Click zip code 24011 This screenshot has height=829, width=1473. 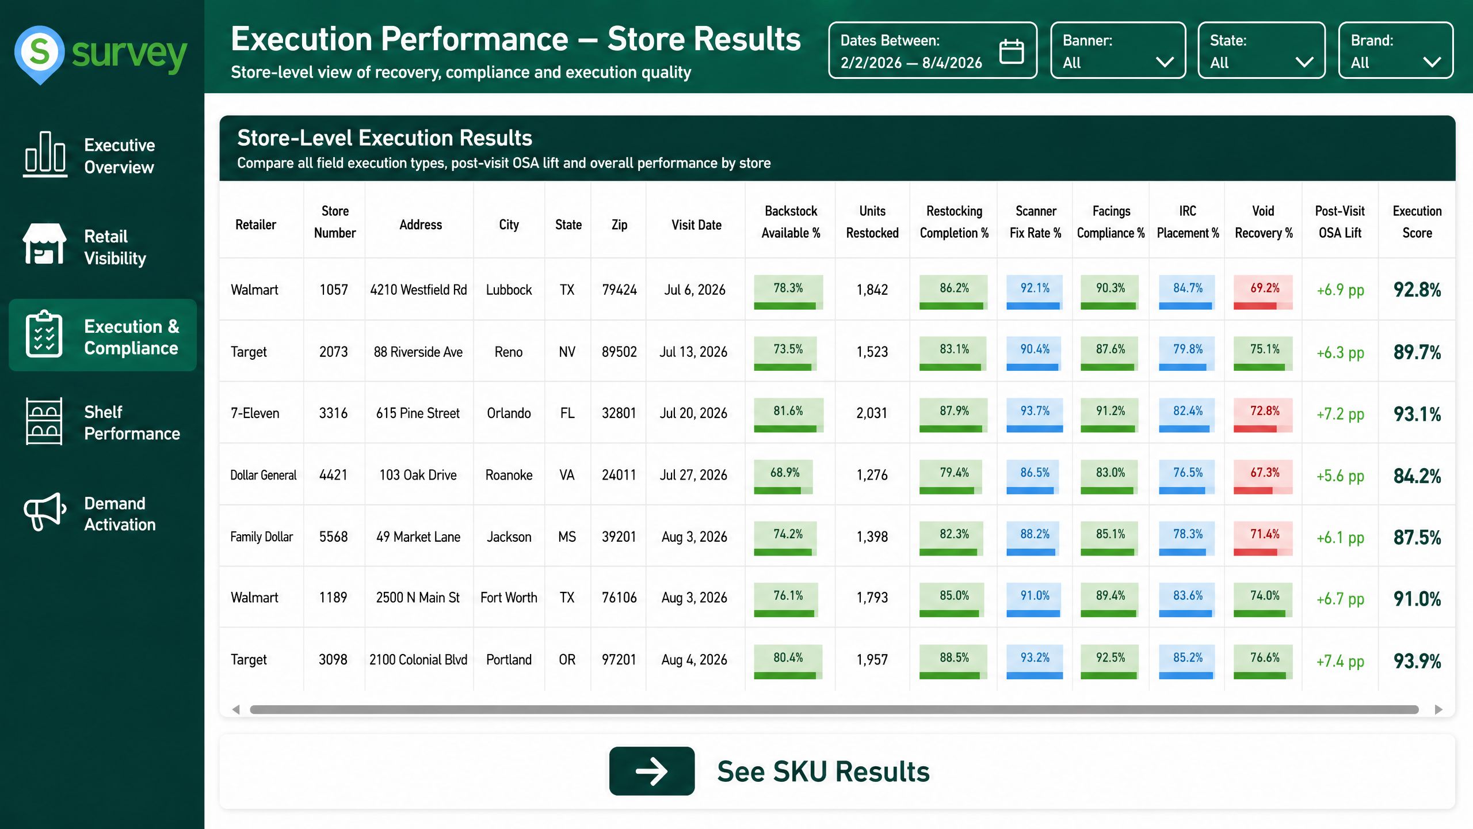point(619,475)
